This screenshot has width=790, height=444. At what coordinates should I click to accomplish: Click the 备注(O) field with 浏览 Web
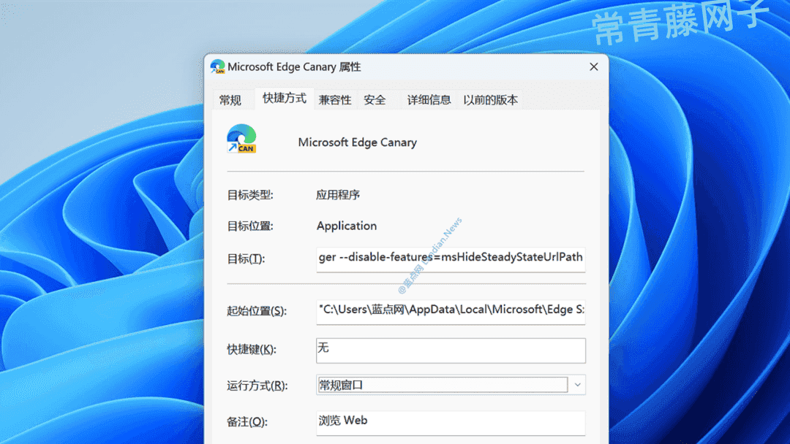pyautogui.click(x=451, y=423)
